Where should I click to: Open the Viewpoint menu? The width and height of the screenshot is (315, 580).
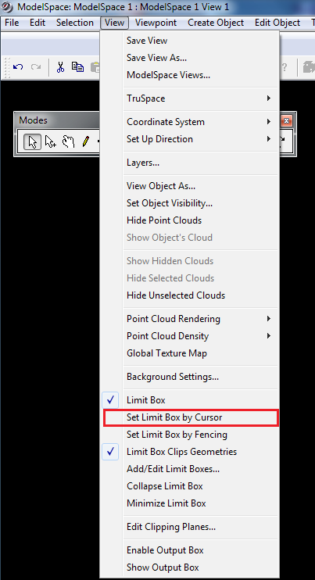(156, 23)
